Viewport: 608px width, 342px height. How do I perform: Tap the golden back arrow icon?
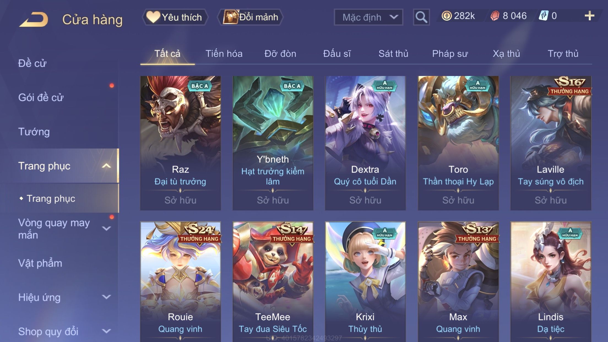point(34,19)
